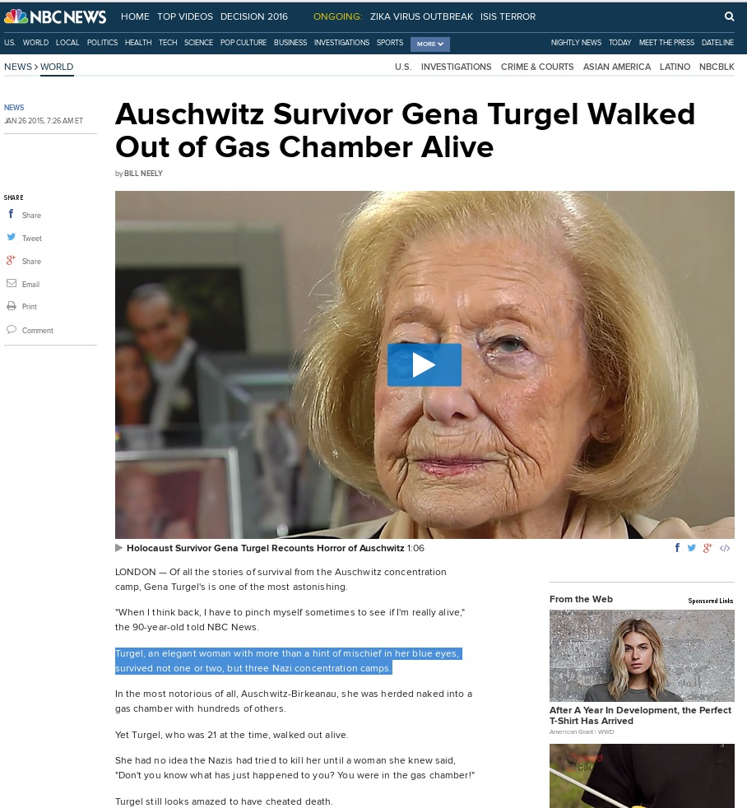747x808 pixels.
Task: Open the sponsored T-Shirt ad thumbnail
Action: [x=642, y=655]
